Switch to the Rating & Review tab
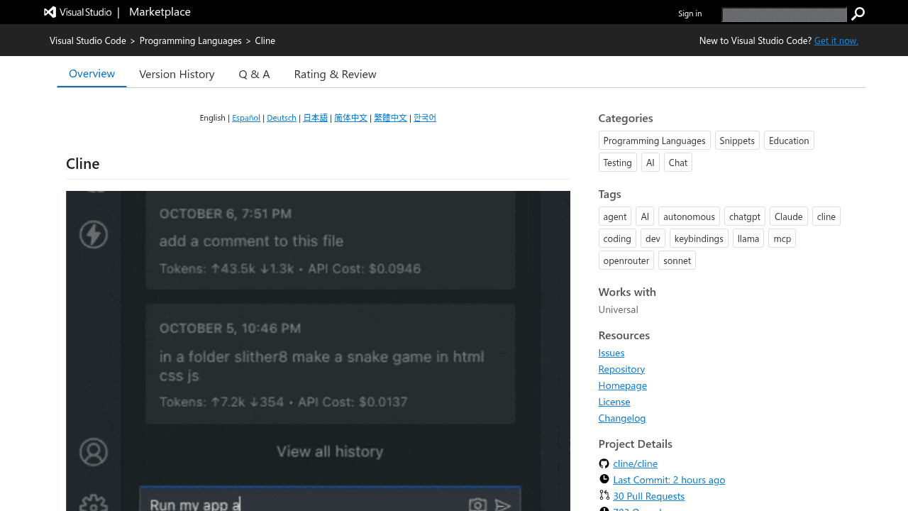This screenshot has width=908, height=511. [x=335, y=74]
